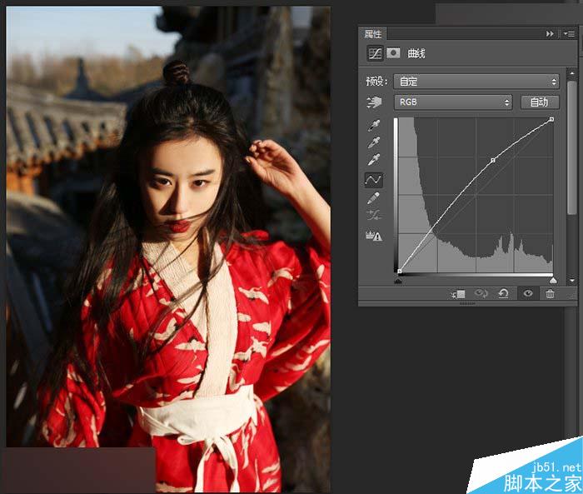Image resolution: width=583 pixels, height=494 pixels.
Task: Select the pencil draw curve tool
Action: [373, 198]
